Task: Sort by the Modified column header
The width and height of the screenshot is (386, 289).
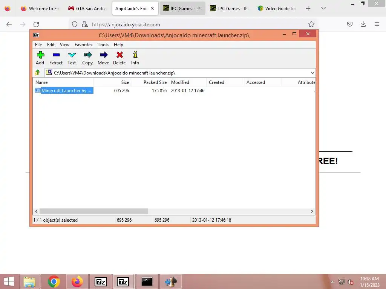Action: tap(188, 82)
